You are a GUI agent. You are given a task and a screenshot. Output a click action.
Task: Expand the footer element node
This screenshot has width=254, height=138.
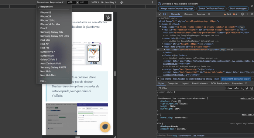[x=162, y=55]
